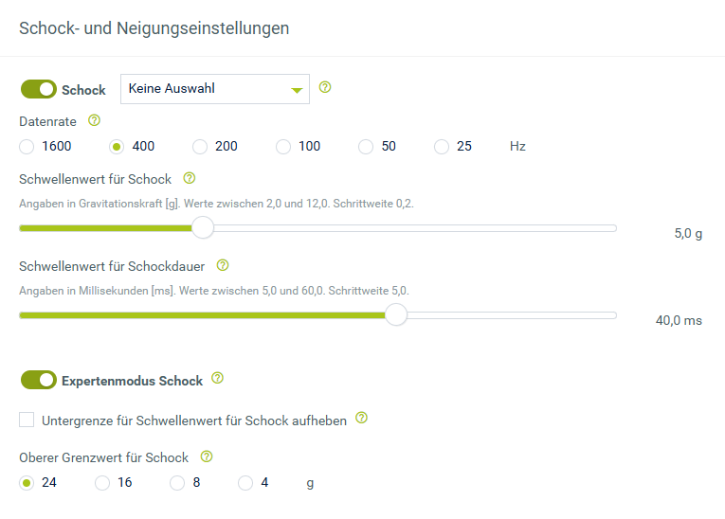Open help icon next to Schock dropdown
The width and height of the screenshot is (725, 519).
pyautogui.click(x=325, y=87)
